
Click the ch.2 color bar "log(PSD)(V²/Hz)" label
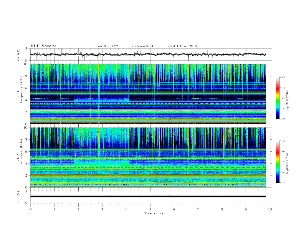(x=287, y=164)
